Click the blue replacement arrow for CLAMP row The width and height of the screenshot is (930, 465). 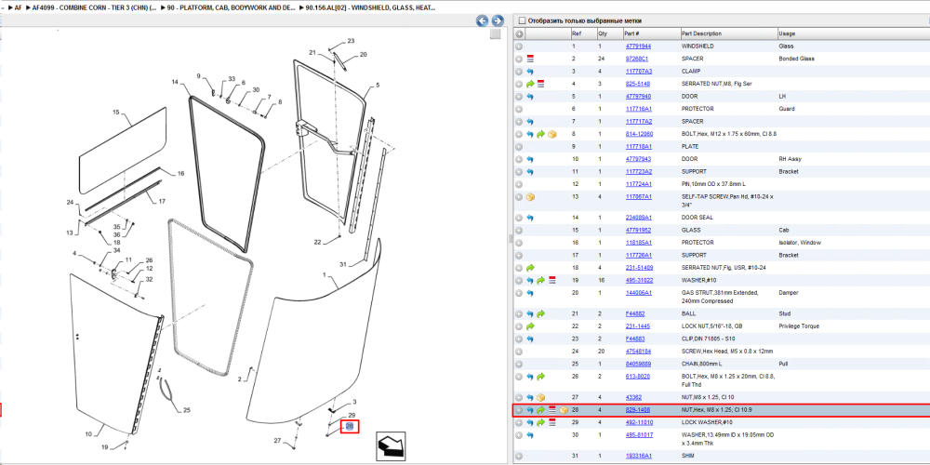tap(530, 72)
